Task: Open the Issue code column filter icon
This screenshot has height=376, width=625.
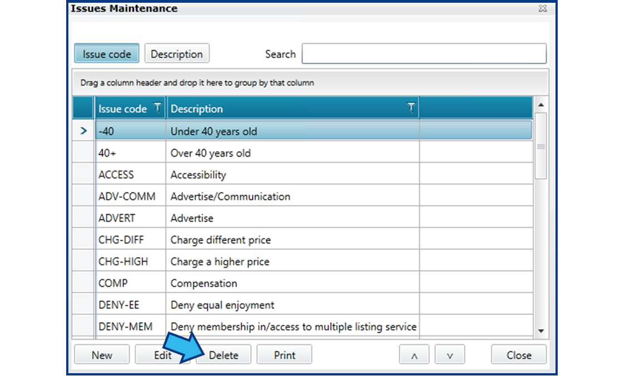Action: 158,108
